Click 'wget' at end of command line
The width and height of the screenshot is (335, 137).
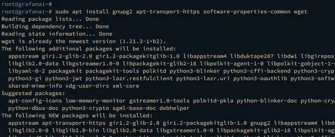301,12
